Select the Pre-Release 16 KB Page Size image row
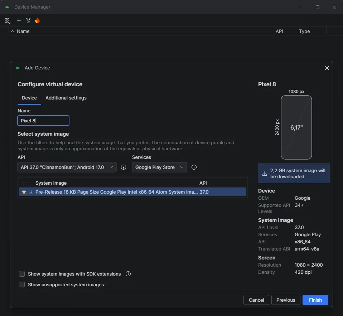 pos(132,192)
